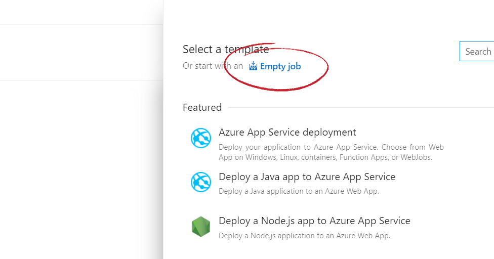The width and height of the screenshot is (494, 259).
Task: Click the Azure App Service deployment description
Action: (331, 147)
